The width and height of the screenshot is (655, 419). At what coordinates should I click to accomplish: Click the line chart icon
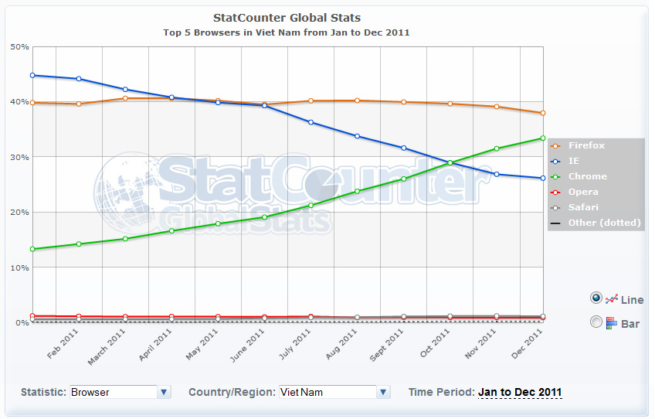[611, 299]
